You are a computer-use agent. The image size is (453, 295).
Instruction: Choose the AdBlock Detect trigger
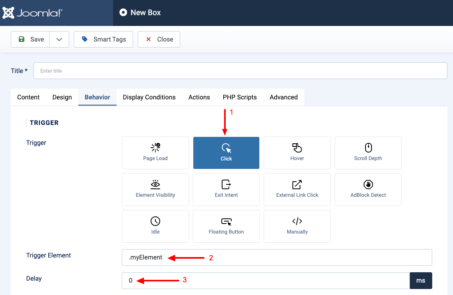[368, 189]
